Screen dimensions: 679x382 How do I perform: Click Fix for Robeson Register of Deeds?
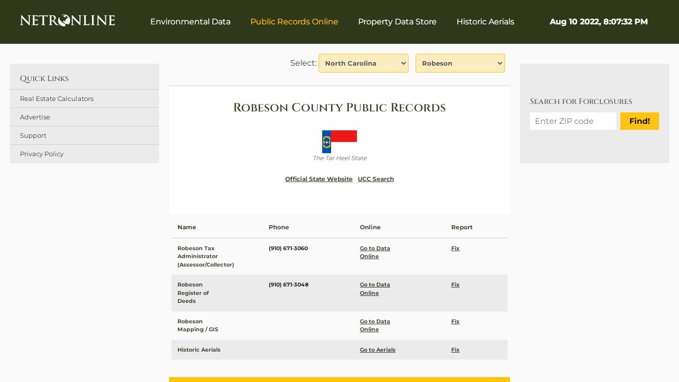tap(455, 285)
